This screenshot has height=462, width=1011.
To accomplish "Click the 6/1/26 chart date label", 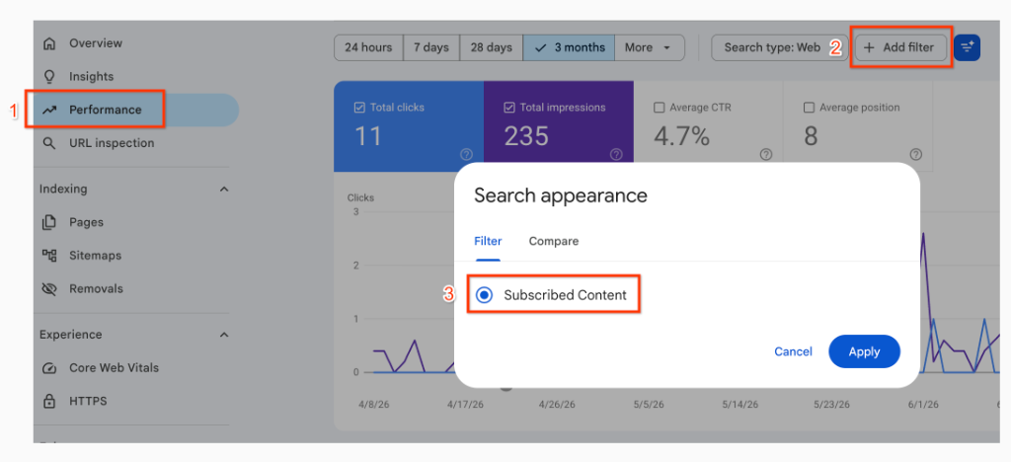I will pos(923,406).
